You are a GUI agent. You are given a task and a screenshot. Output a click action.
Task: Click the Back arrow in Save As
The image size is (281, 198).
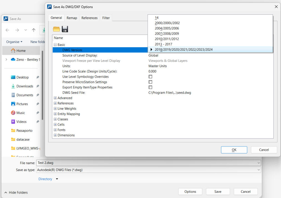(x=7, y=30)
